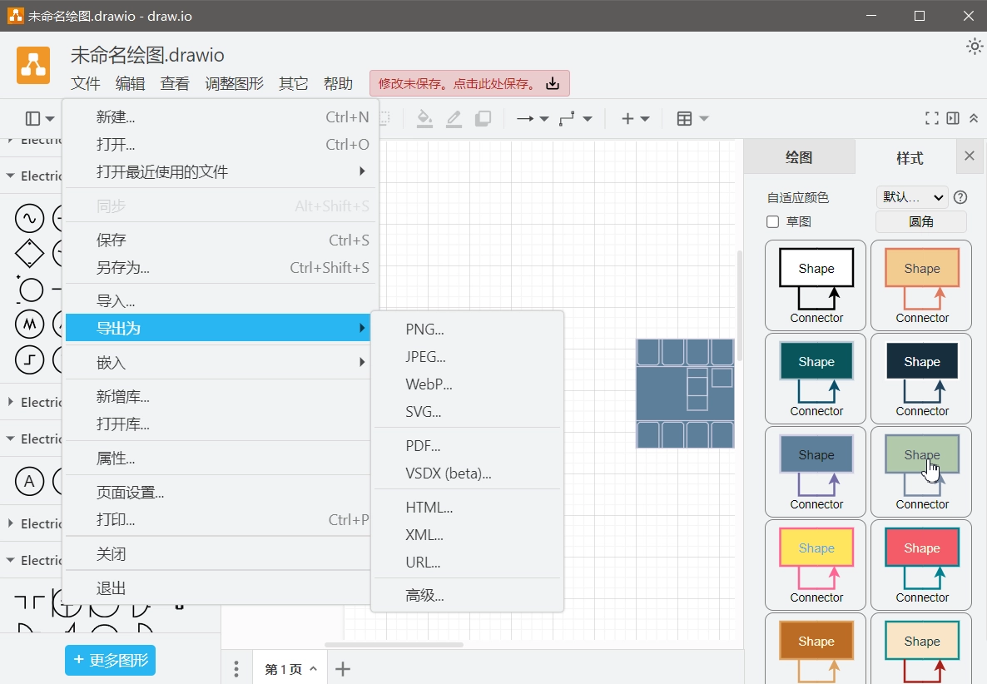Open the 第1页 page tab menu
This screenshot has height=684, width=987.
pyautogui.click(x=290, y=669)
